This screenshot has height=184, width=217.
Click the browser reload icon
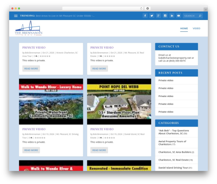point(141,8)
